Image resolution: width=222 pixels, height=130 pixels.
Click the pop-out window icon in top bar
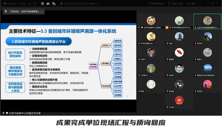tap(35, 4)
